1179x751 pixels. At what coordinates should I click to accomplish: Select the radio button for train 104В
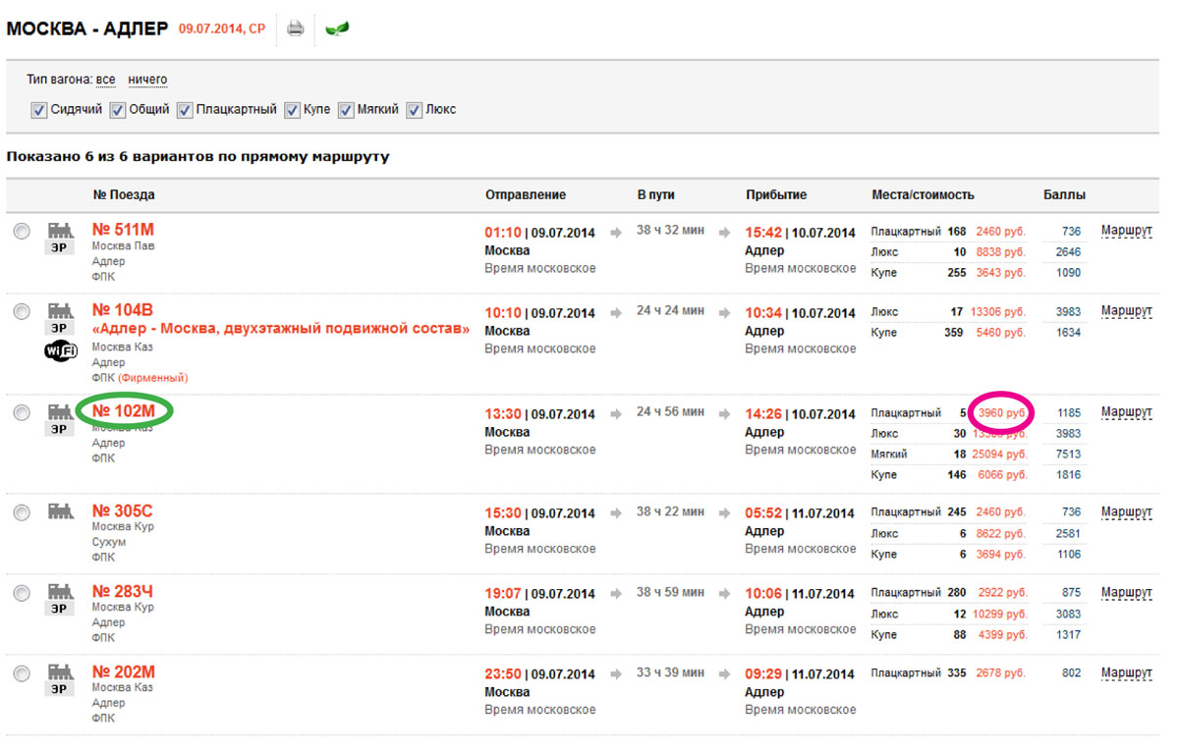coord(22,311)
